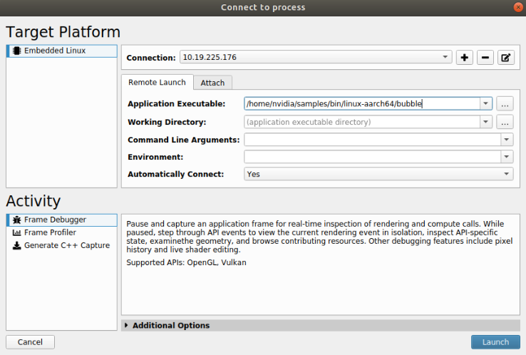This screenshot has height=355, width=526.
Task: Select the Generate C++ Capture download icon
Action: coord(16,246)
